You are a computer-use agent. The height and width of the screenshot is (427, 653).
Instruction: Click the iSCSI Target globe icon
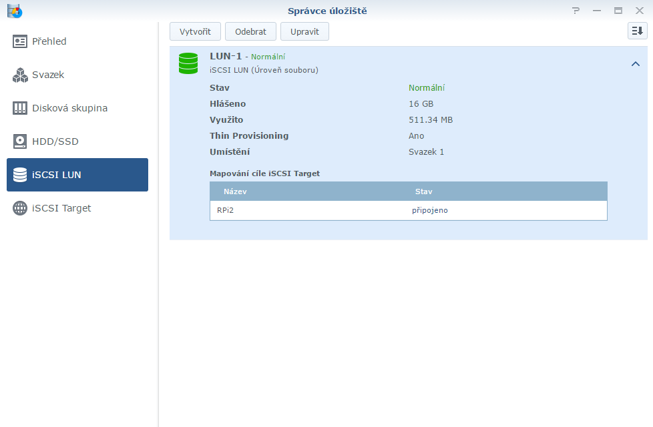pyautogui.click(x=20, y=208)
